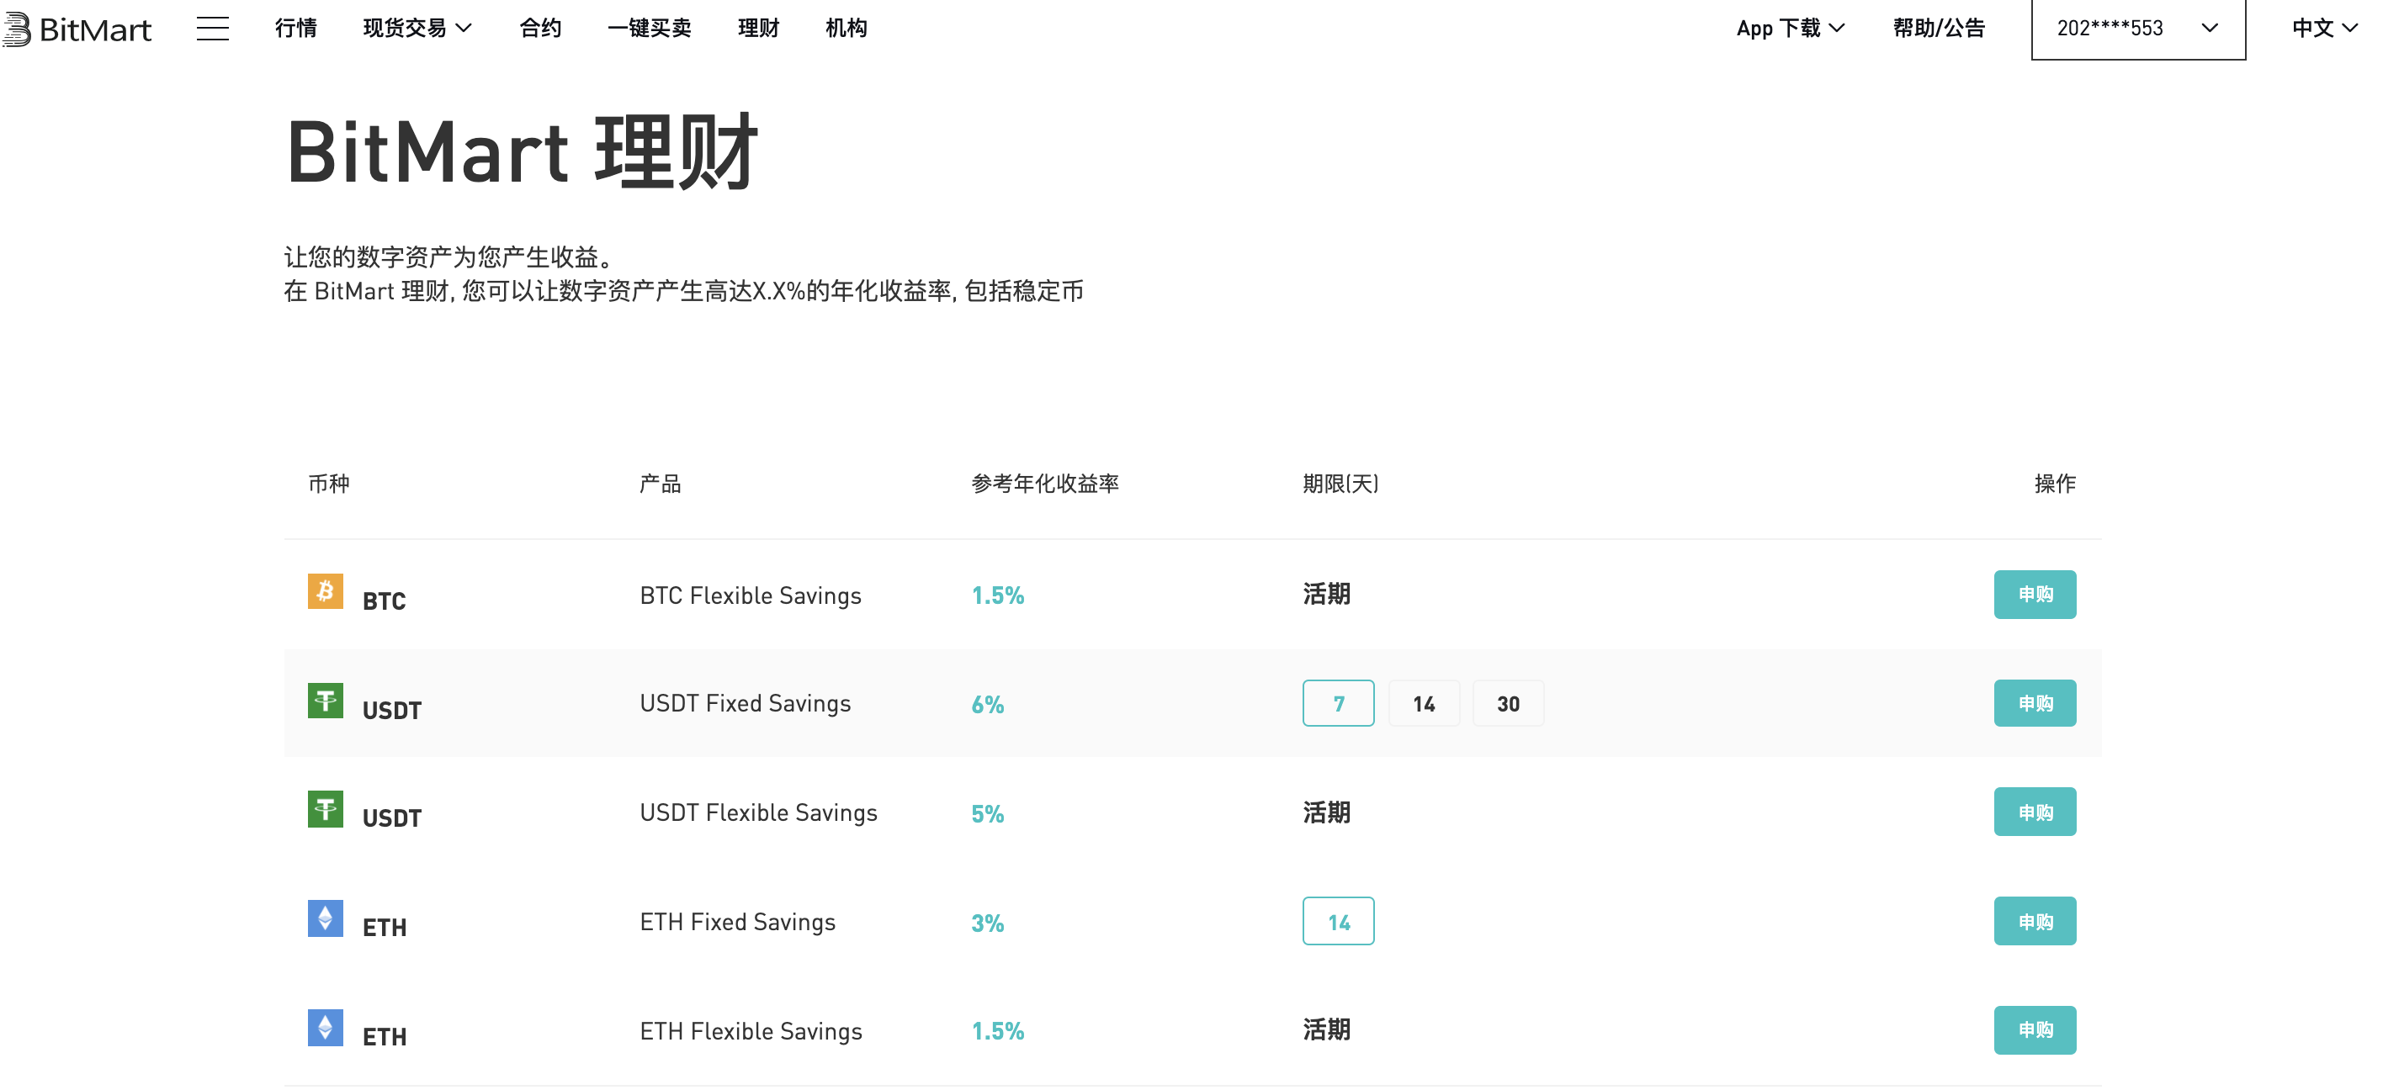Image resolution: width=2383 pixels, height=1090 pixels.
Task: Open the 理财 menu item
Action: tap(758, 29)
